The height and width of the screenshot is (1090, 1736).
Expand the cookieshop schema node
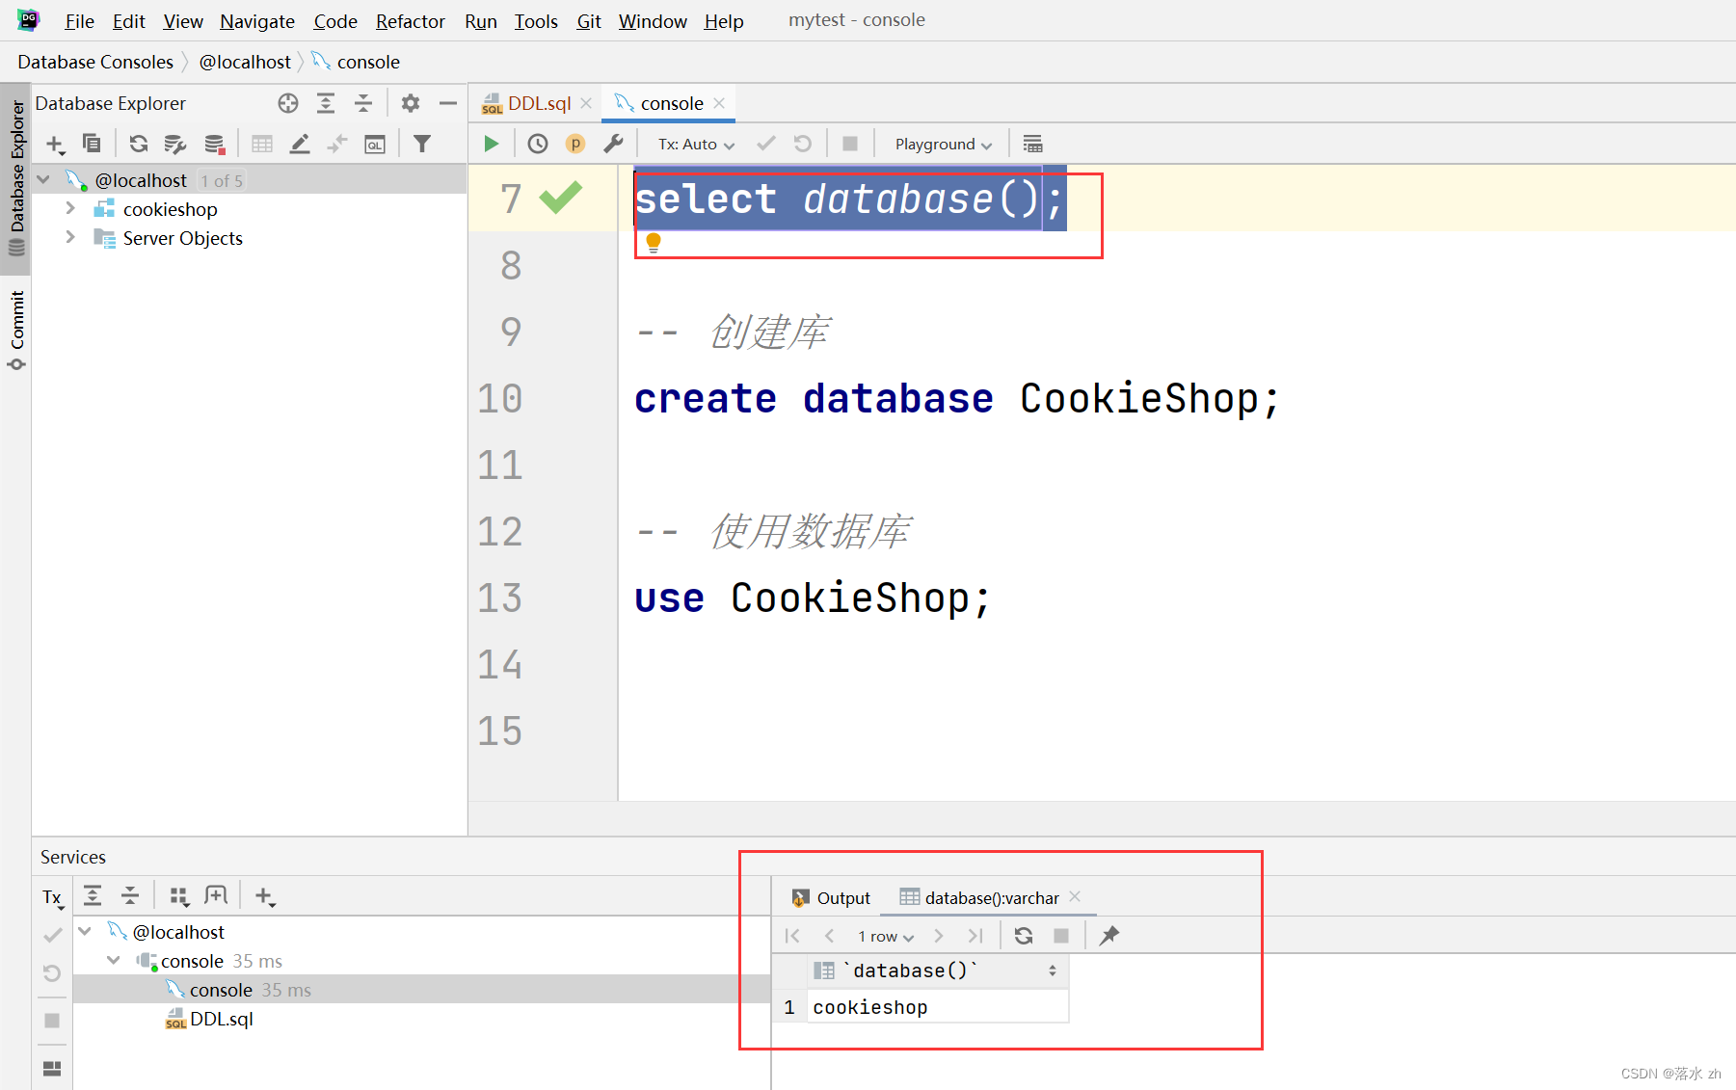pyautogui.click(x=70, y=208)
